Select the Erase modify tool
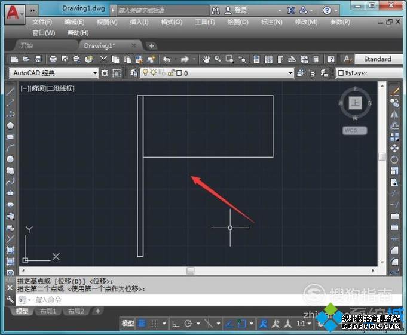Viewport: 407px width, 335px height. point(394,91)
